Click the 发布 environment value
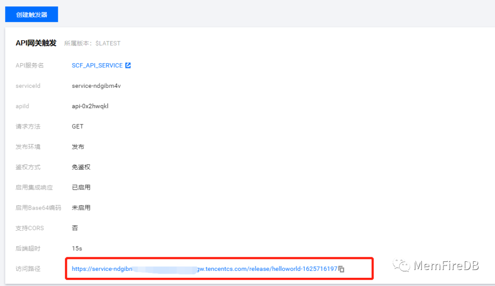The image size is (495, 286). point(78,147)
